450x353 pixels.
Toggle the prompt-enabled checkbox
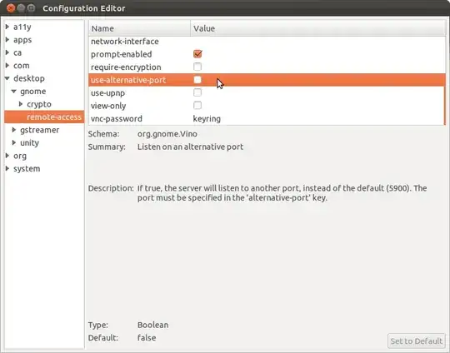tap(197, 54)
